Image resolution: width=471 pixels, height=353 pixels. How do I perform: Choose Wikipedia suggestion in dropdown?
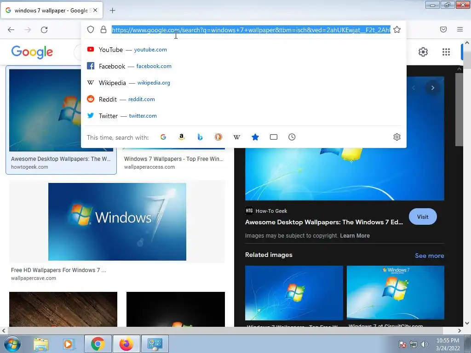click(x=244, y=83)
